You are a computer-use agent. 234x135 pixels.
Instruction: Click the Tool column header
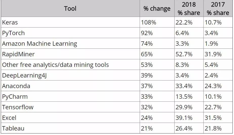point(70,8)
